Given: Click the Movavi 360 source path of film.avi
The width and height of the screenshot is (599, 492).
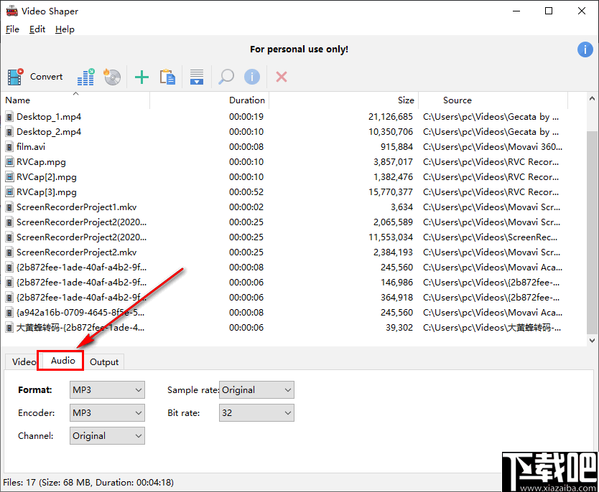Looking at the screenshot, I should tap(493, 147).
